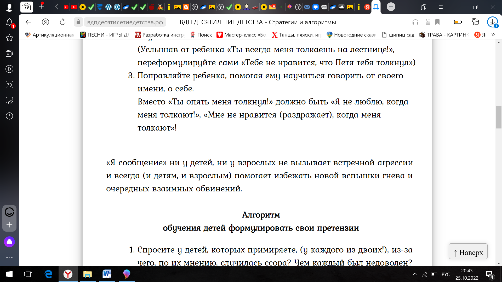Open the video play icon in sidebar
Image resolution: width=502 pixels, height=282 pixels.
pyautogui.click(x=9, y=69)
